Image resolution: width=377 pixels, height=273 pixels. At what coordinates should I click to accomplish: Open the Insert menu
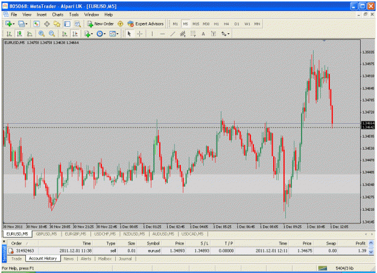click(42, 14)
